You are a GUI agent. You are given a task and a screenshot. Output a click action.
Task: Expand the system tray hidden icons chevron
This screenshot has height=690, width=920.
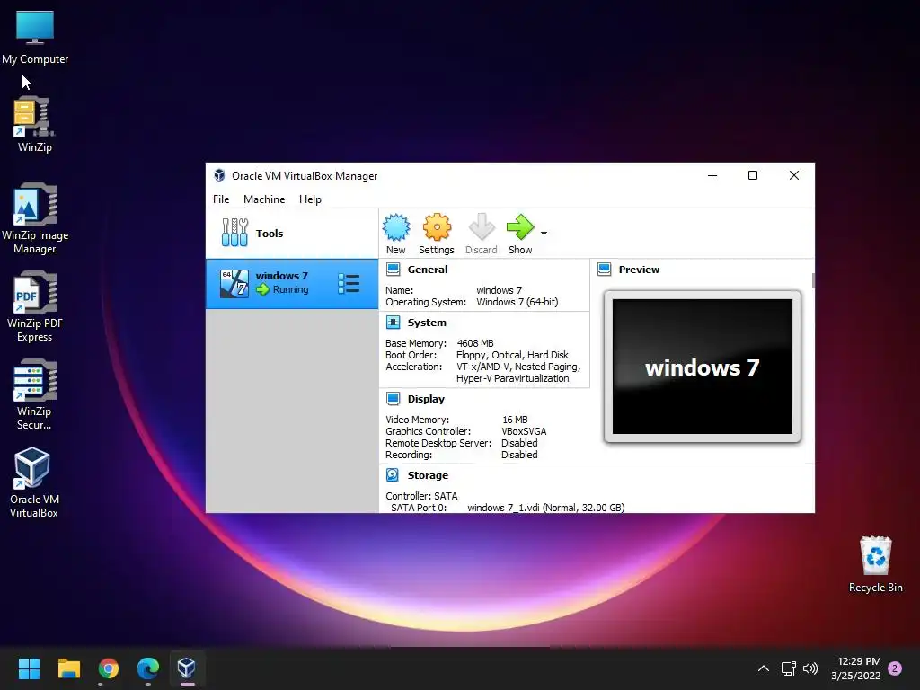[764, 668]
